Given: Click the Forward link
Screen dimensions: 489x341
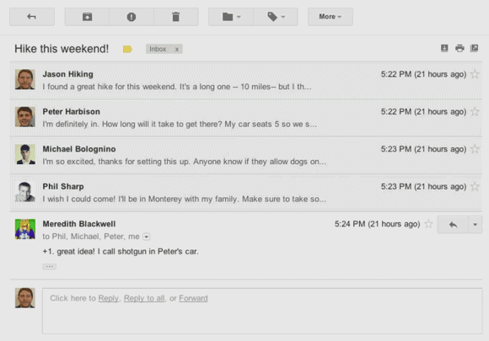Looking at the screenshot, I should click(x=193, y=298).
